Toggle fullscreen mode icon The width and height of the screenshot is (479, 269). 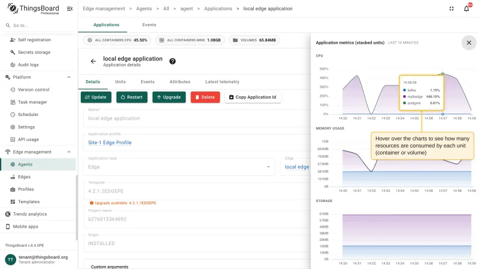(x=451, y=8)
